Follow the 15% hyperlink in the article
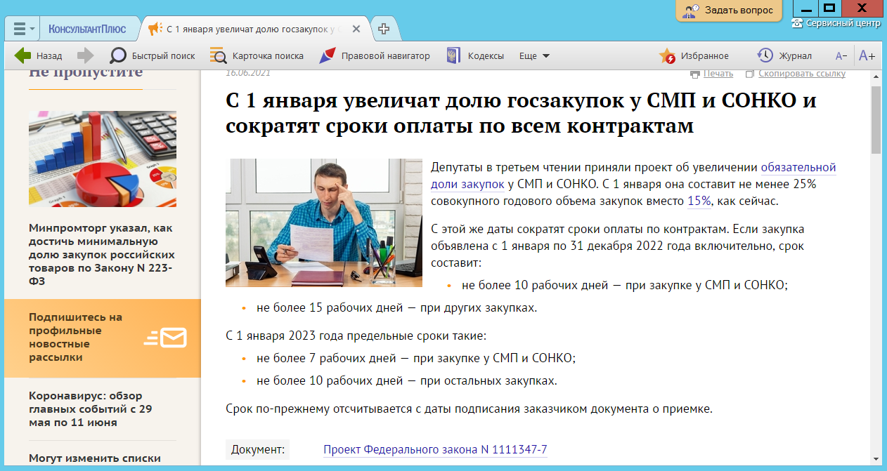887x471 pixels. point(699,201)
